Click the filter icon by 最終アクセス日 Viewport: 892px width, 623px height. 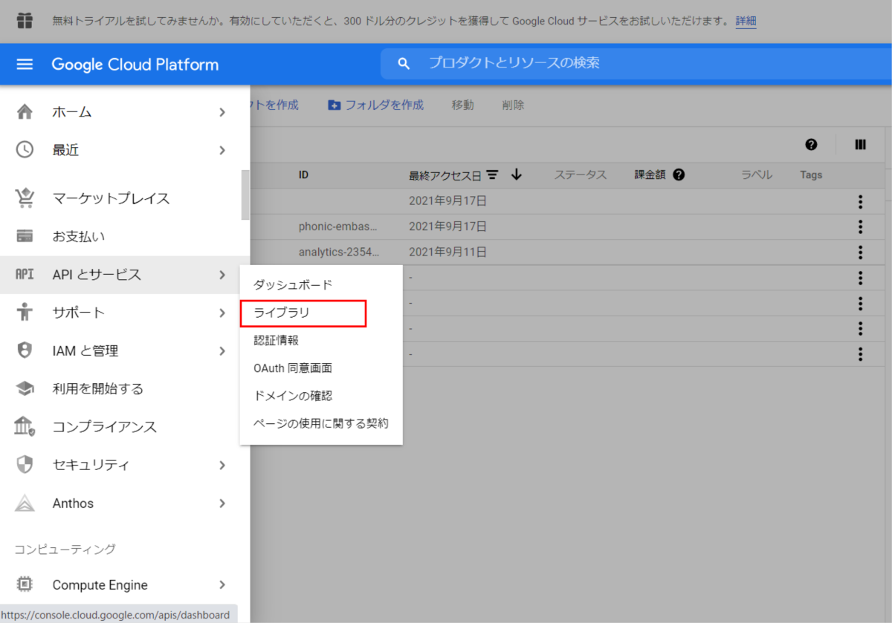click(492, 175)
